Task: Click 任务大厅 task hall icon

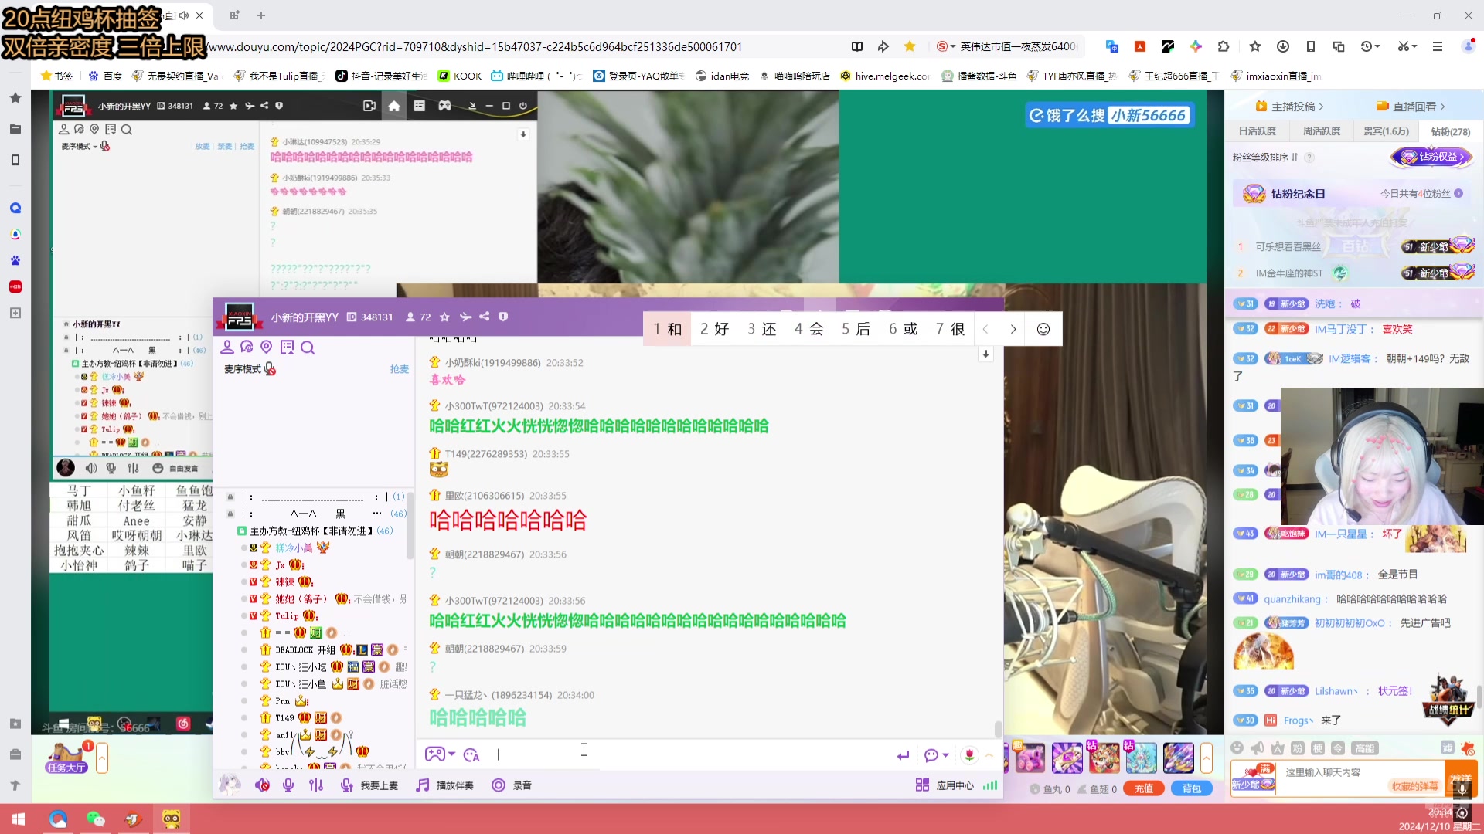Action: [66, 757]
